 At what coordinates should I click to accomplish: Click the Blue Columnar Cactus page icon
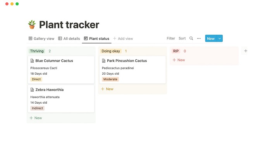tap(33, 61)
